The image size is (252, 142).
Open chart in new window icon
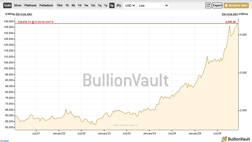click(x=208, y=5)
